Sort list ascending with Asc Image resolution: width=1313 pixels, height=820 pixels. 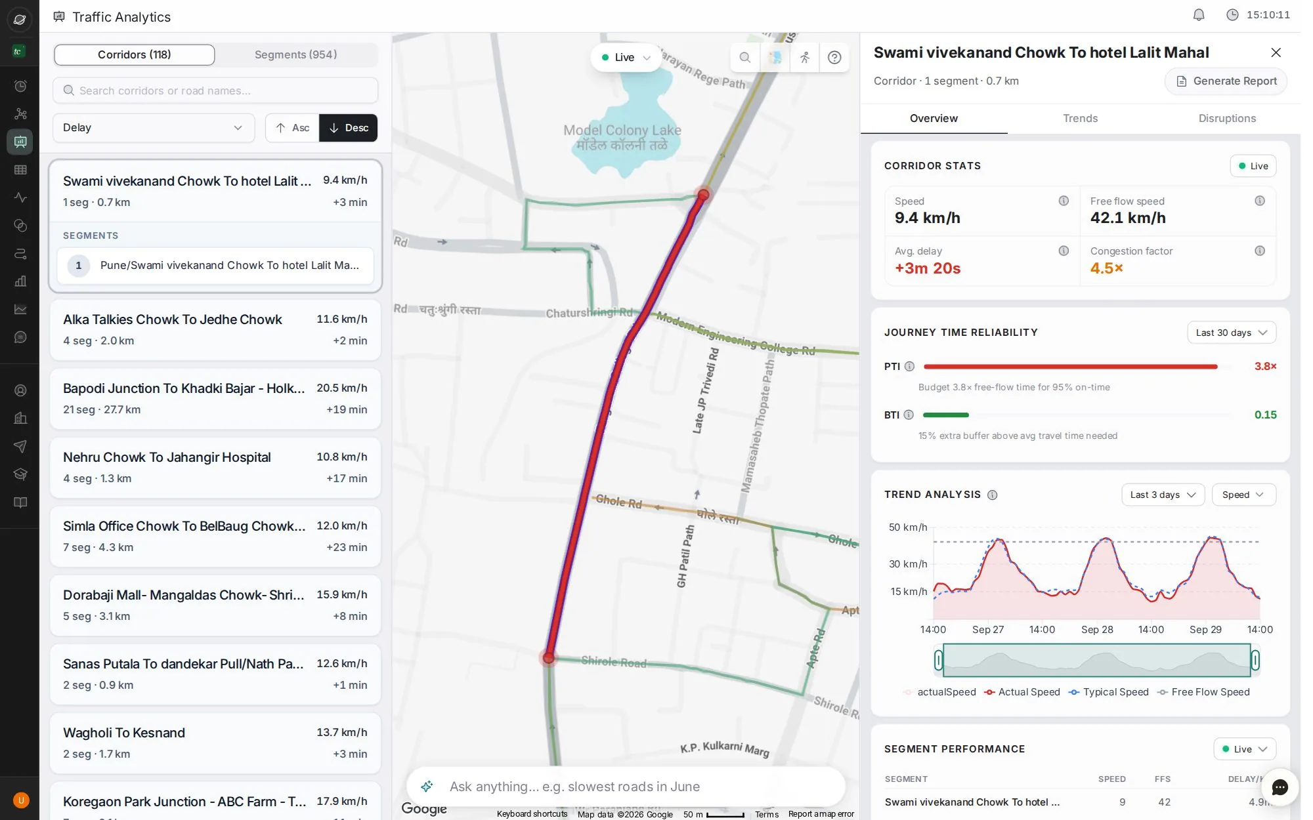click(292, 128)
